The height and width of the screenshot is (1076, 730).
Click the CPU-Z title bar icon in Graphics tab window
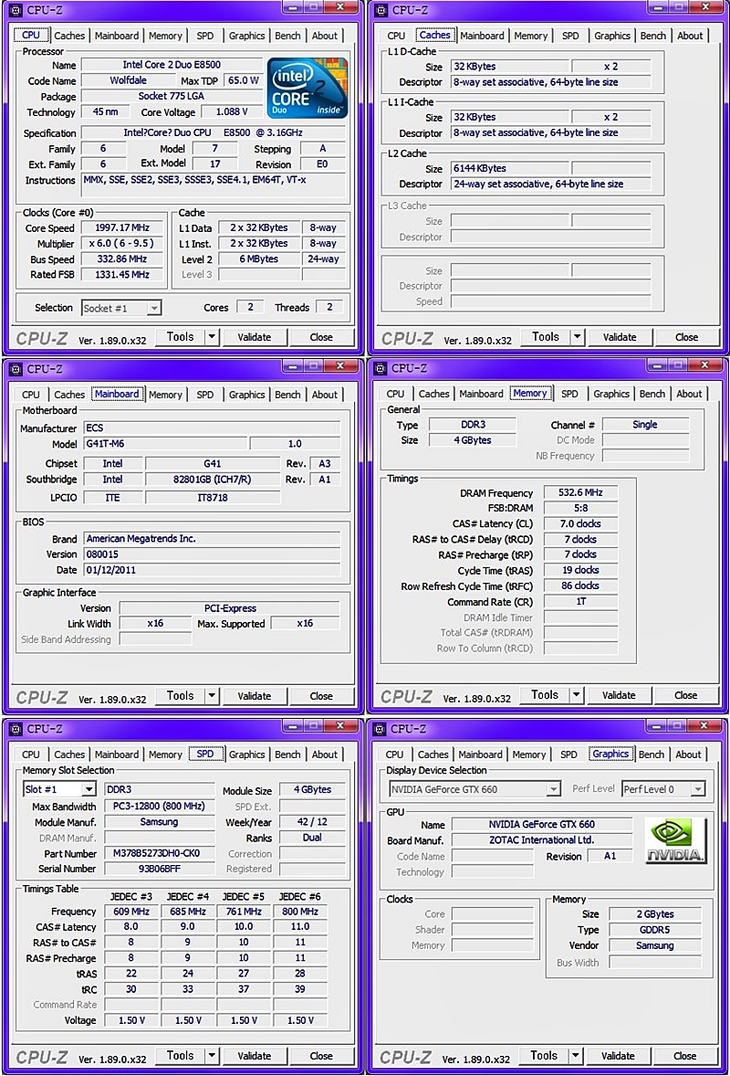click(x=380, y=729)
